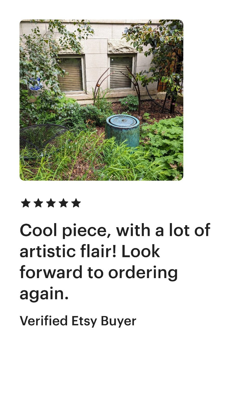Click the left window in the photo
The image size is (234, 417).
coord(71,74)
